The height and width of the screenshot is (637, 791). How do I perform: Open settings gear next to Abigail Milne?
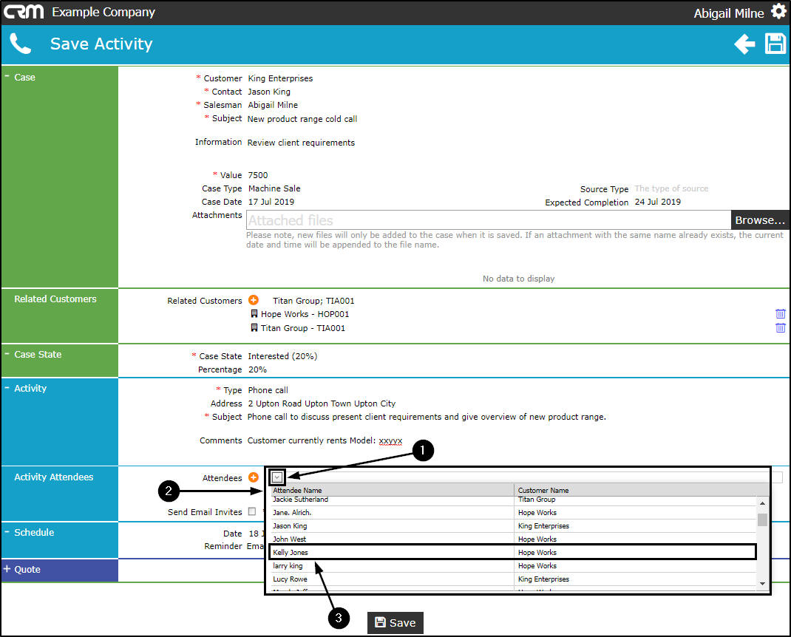click(x=779, y=11)
